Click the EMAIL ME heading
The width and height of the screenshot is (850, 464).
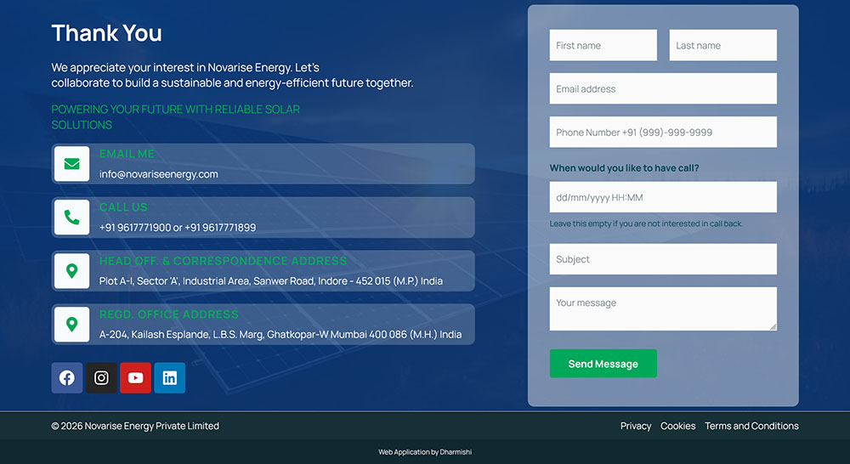click(x=127, y=154)
